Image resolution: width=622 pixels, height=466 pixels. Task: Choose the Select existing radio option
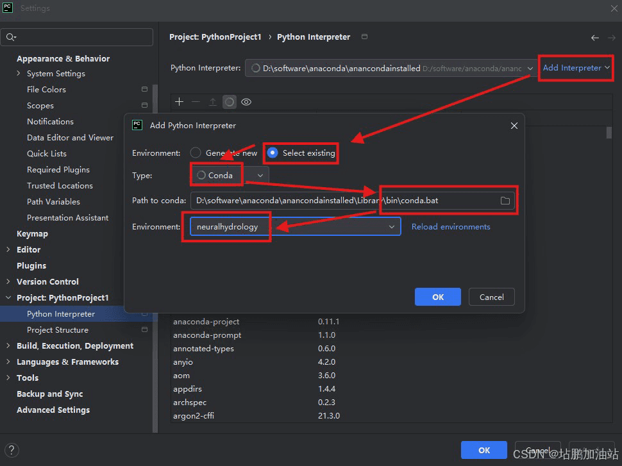[273, 153]
